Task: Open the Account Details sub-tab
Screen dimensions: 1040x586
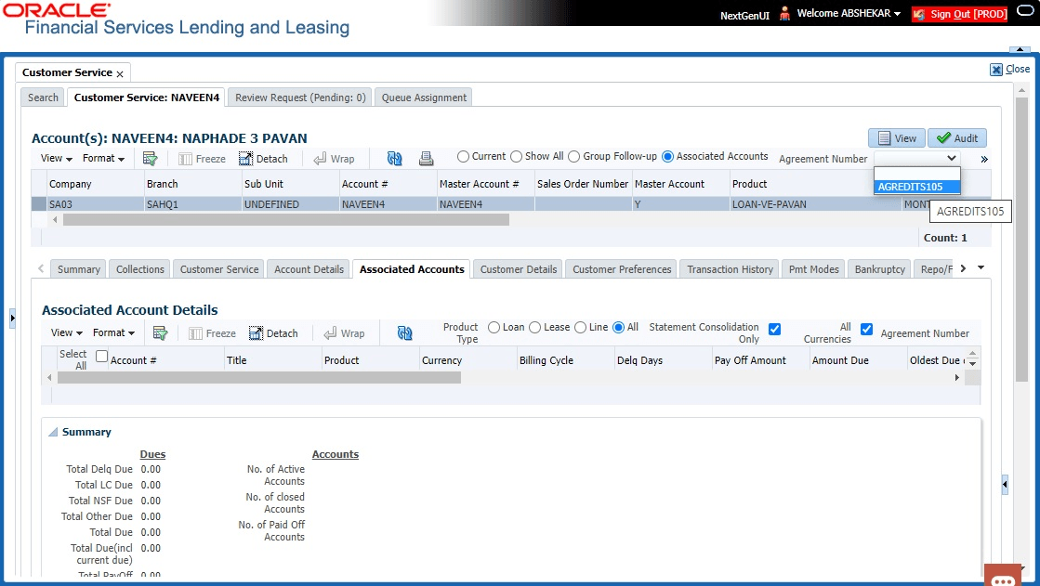Action: pos(309,269)
